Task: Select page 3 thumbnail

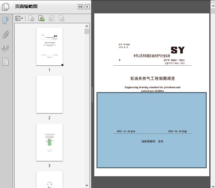Action: coord(49,142)
